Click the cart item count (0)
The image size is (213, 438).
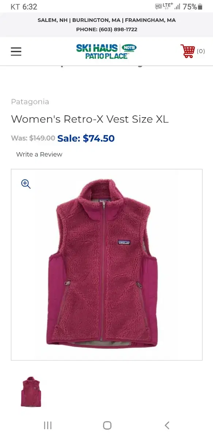coord(201,51)
